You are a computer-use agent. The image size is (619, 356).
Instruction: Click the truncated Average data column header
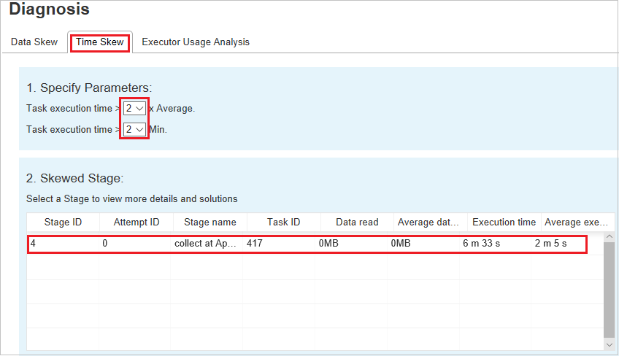[x=428, y=222]
